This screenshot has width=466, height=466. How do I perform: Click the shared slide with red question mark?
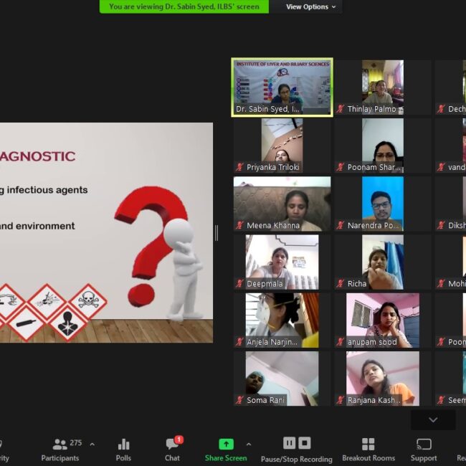coord(106,233)
